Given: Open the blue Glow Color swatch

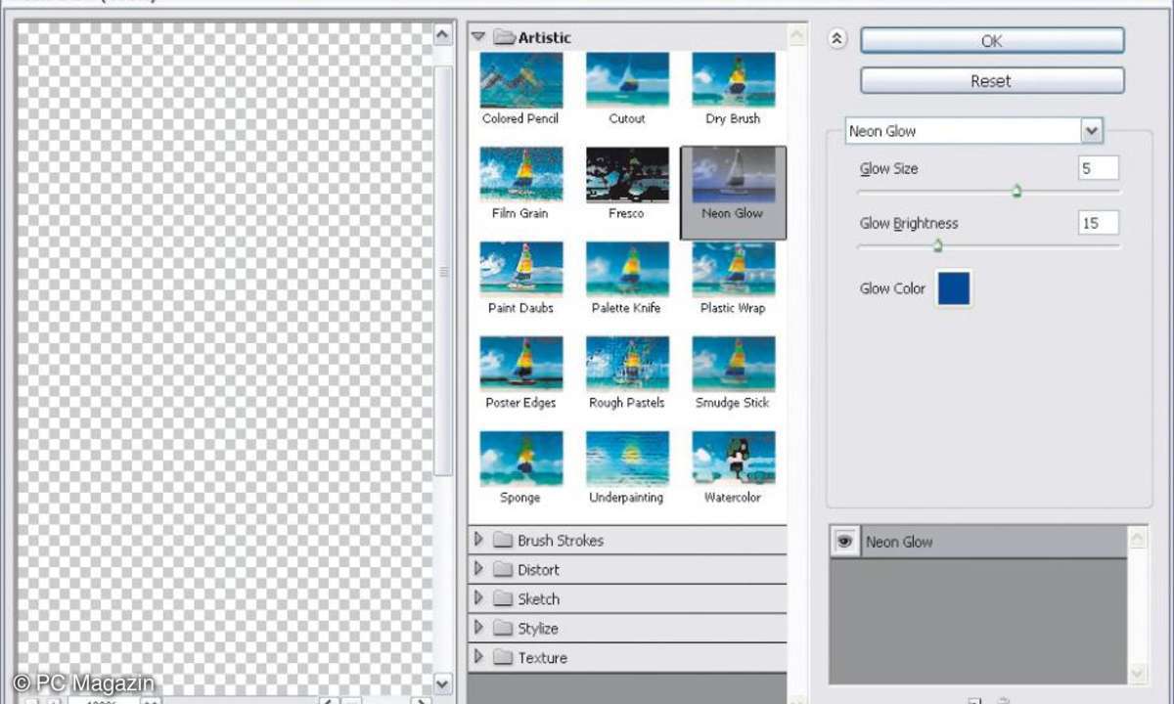Looking at the screenshot, I should (954, 288).
